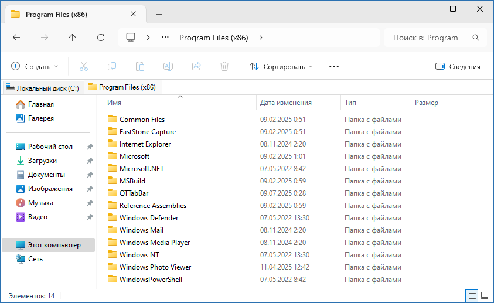Click the pin icon beside Музыка

coord(90,203)
